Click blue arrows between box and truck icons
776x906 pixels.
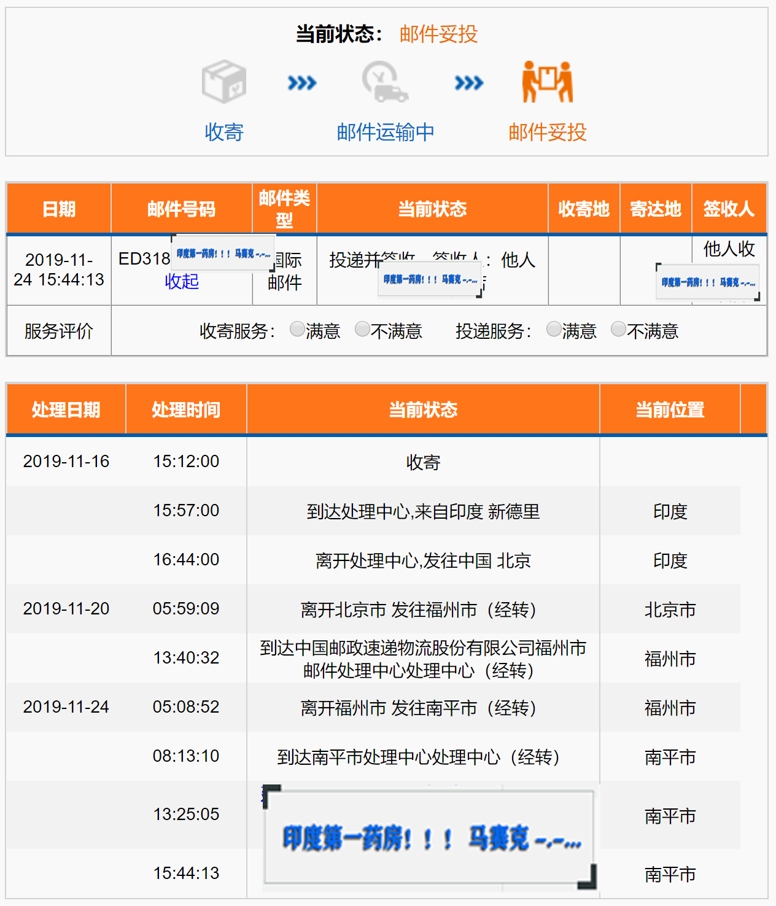pyautogui.click(x=302, y=82)
